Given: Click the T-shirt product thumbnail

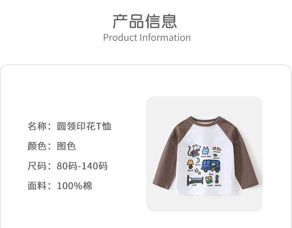Looking at the screenshot, I should pyautogui.click(x=204, y=154).
